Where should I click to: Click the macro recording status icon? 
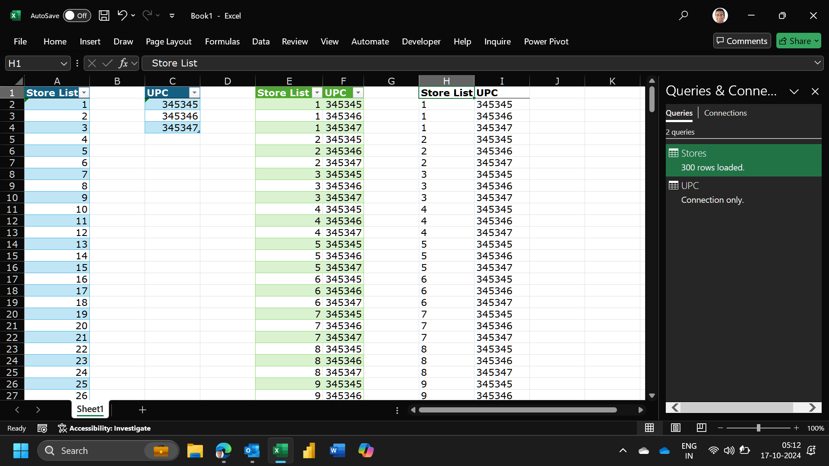pos(42,428)
